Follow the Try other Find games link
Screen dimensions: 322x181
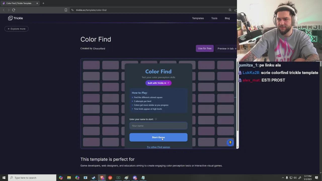click(158, 147)
